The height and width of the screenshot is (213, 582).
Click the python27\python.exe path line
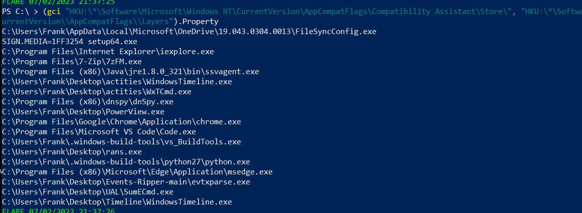coord(126,162)
